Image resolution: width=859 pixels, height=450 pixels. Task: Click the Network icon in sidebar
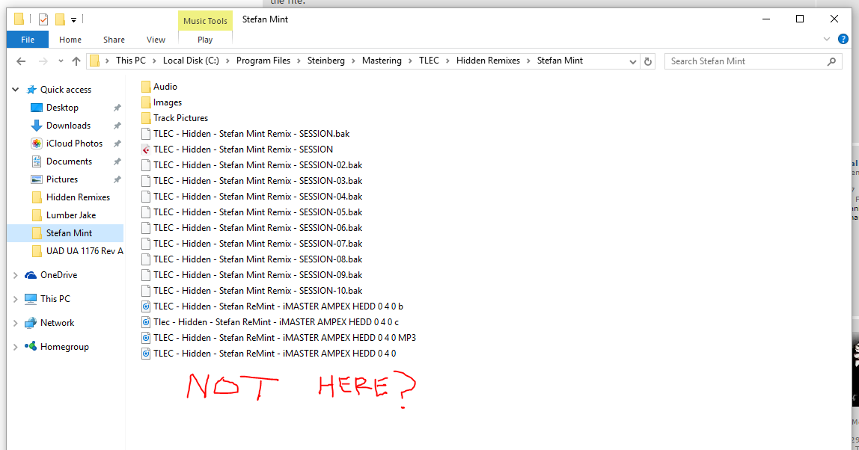31,323
